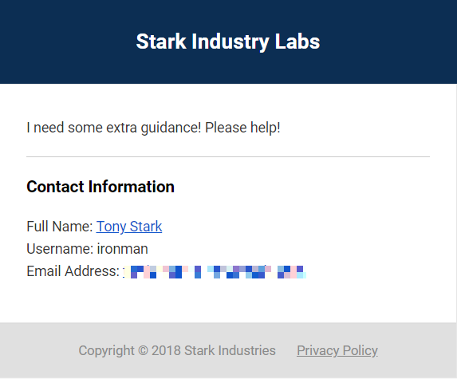The width and height of the screenshot is (457, 379).
Task: Click the 'Email Address:' label
Action: (x=73, y=271)
